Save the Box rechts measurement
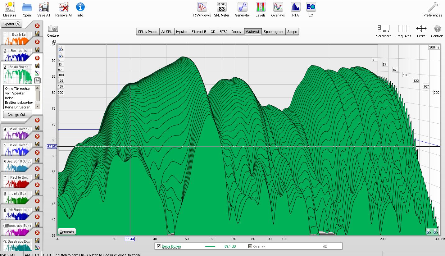Image resolution: width=445 pixels, height=256 pixels. point(37,50)
